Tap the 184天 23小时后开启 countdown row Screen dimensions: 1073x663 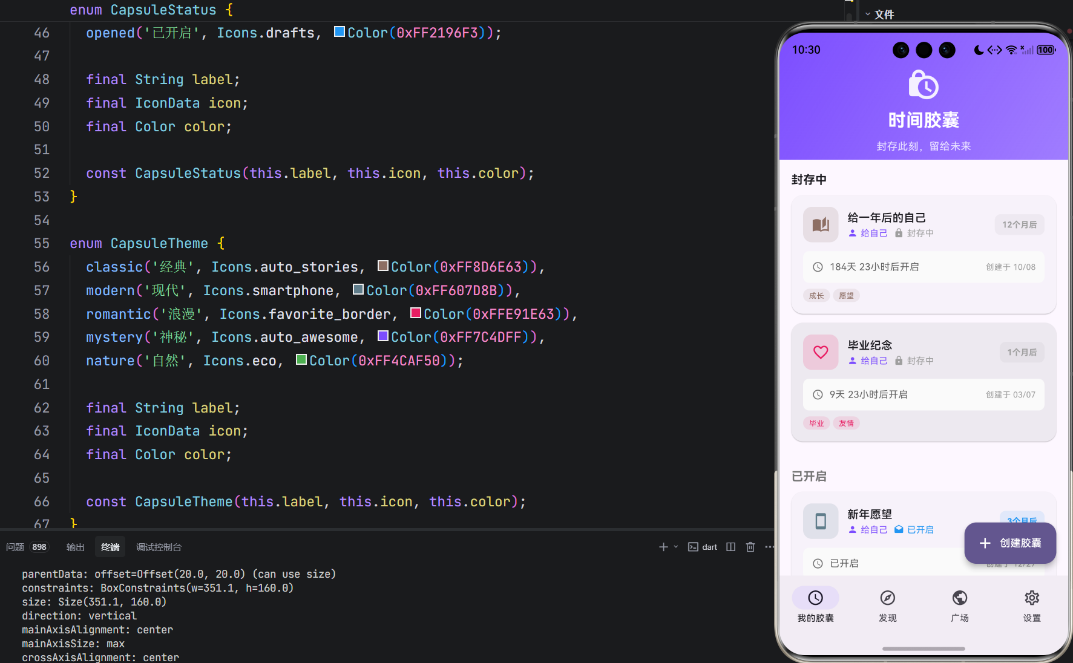coord(924,267)
